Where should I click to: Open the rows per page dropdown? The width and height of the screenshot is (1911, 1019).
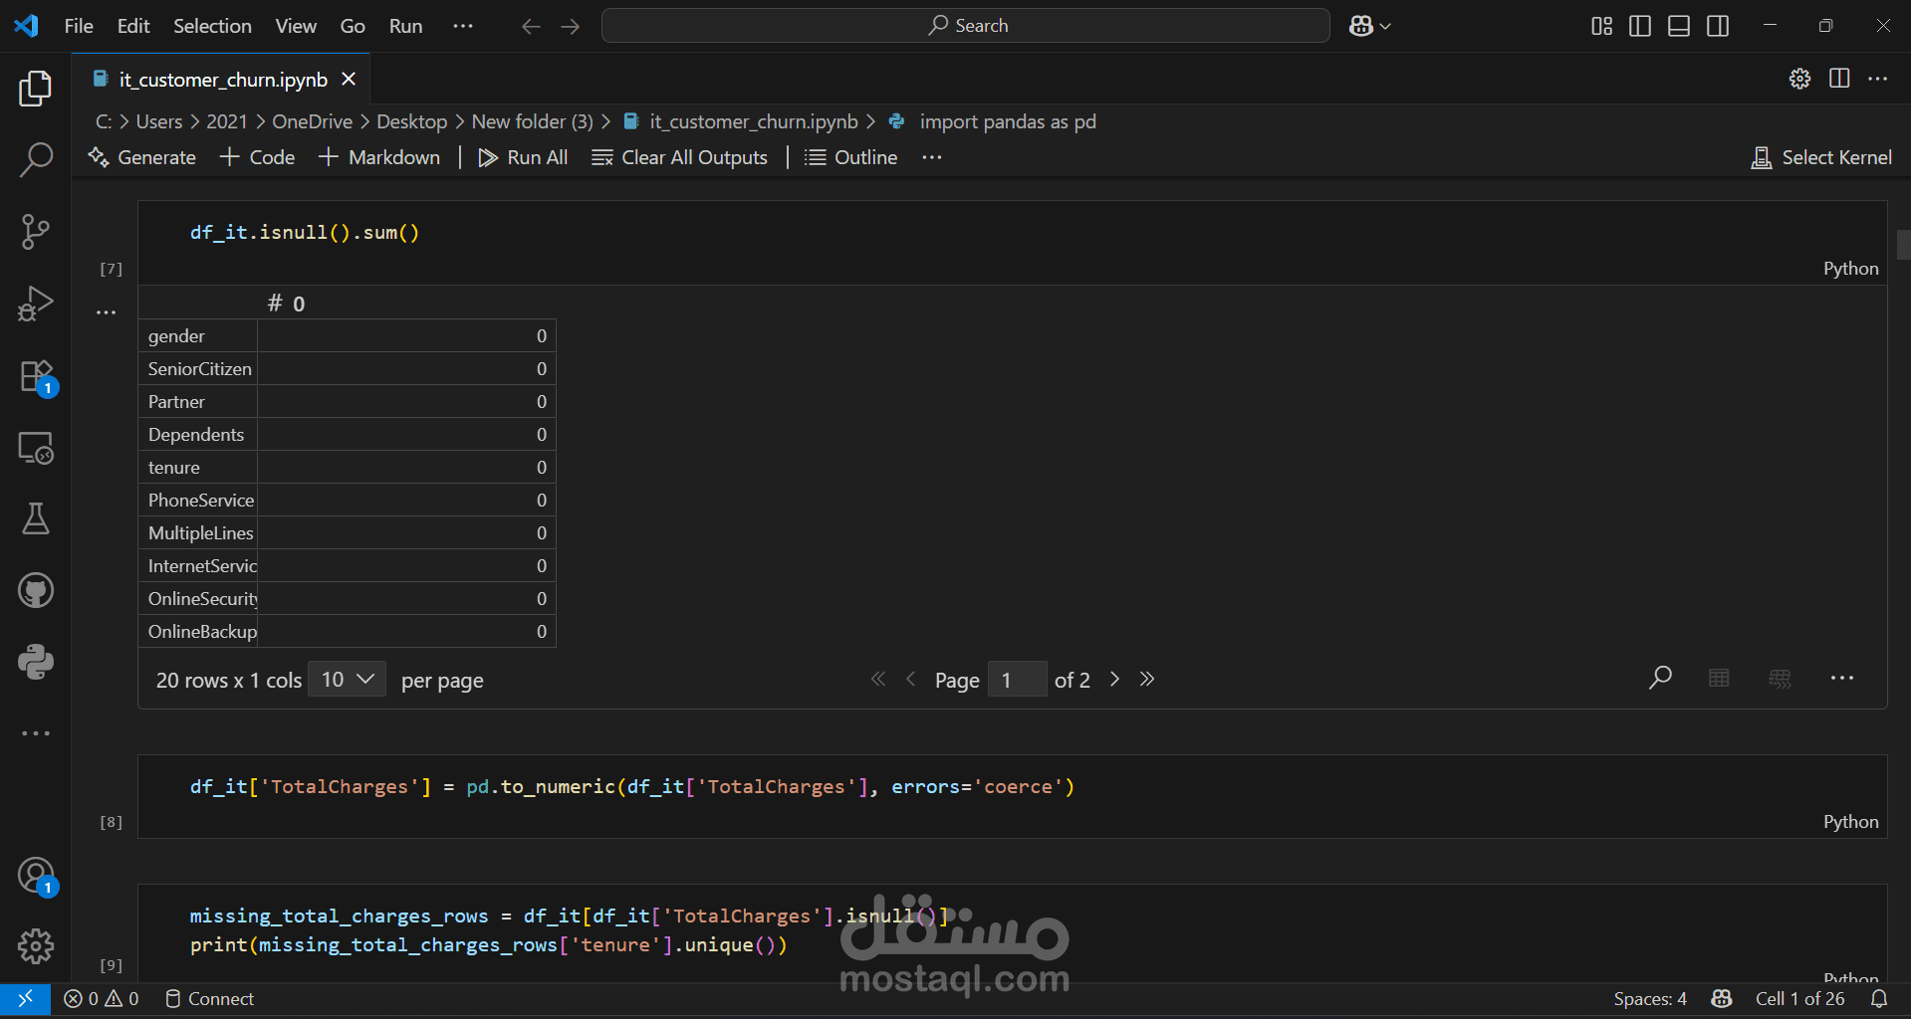pos(347,680)
